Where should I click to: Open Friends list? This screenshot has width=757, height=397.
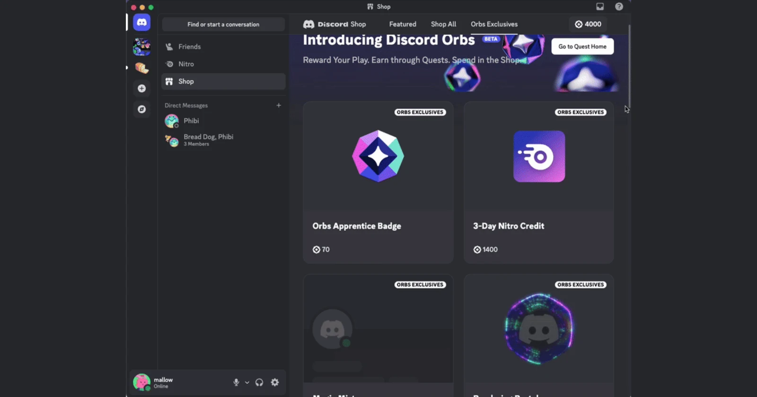(x=223, y=47)
